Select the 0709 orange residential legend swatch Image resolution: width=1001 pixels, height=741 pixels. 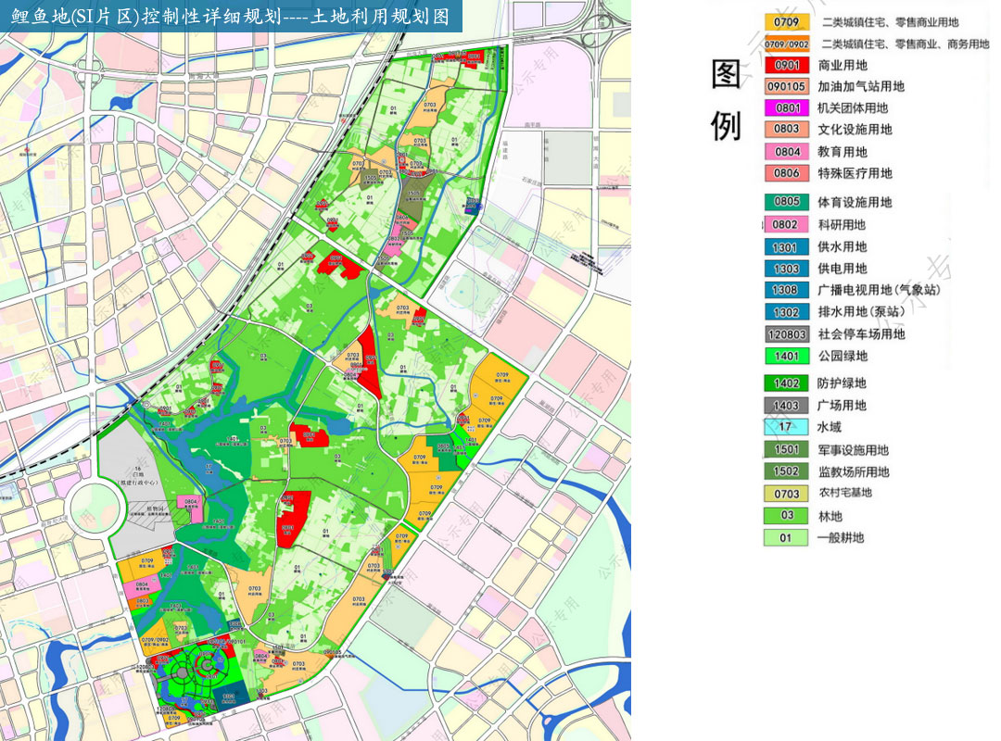786,22
